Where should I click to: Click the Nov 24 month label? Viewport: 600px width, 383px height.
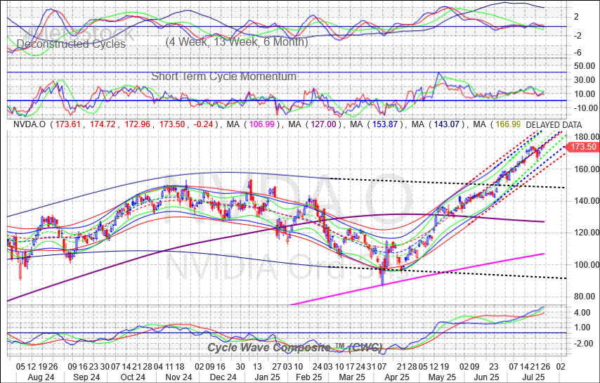click(178, 377)
